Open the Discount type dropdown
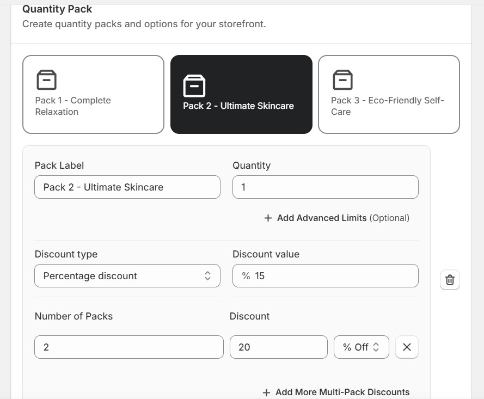The height and width of the screenshot is (399, 484). (x=127, y=276)
